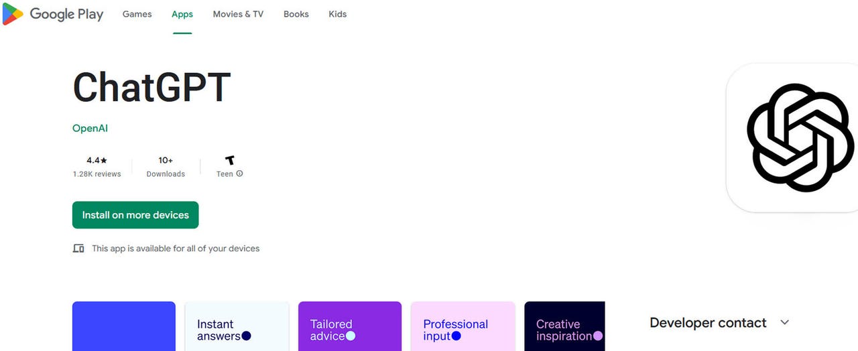
Task: Select the Apps tab
Action: (x=182, y=14)
